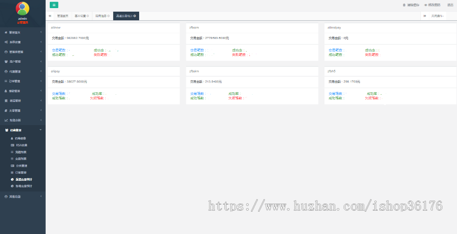This screenshot has height=234, width=457.
Task: Click the bank icon of 通道管理
Action: (x=6, y=101)
